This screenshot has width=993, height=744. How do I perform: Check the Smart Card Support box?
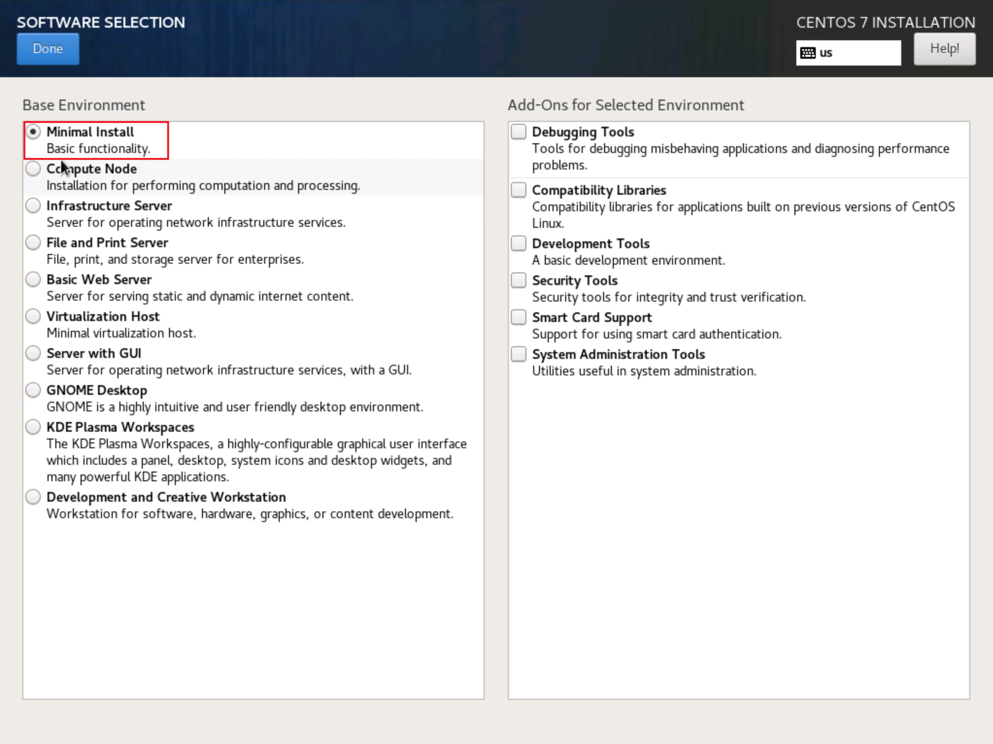click(x=519, y=317)
